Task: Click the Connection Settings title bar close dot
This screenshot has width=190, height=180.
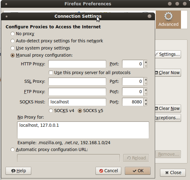Action: [150, 16]
